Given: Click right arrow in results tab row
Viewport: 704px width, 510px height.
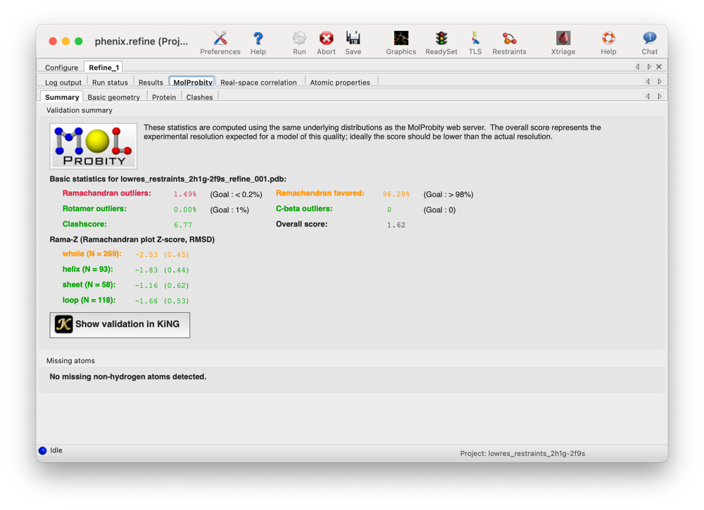Looking at the screenshot, I should (x=660, y=81).
